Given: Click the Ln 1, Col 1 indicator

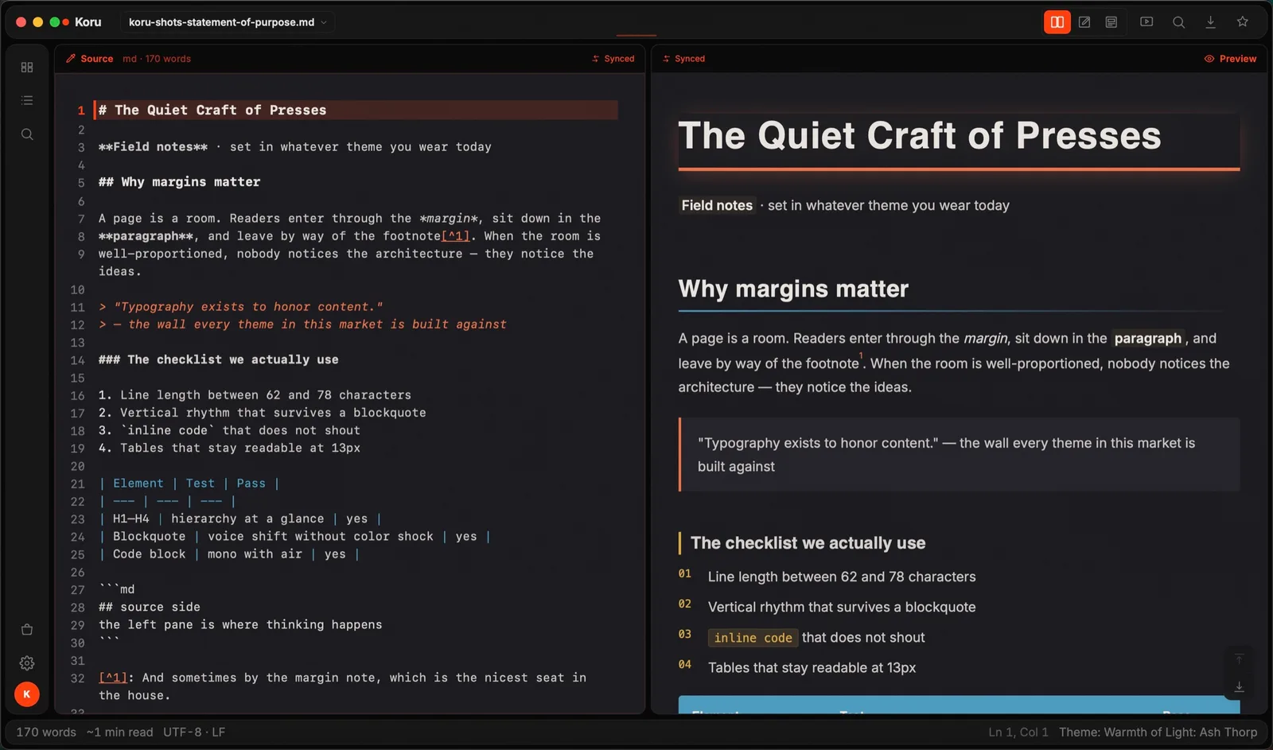Looking at the screenshot, I should tap(1018, 732).
